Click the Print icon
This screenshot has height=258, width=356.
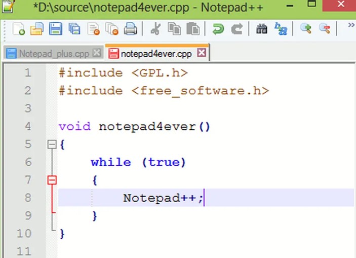pyautogui.click(x=130, y=29)
